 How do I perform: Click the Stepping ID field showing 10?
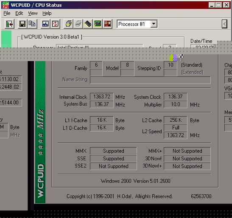click(171, 65)
